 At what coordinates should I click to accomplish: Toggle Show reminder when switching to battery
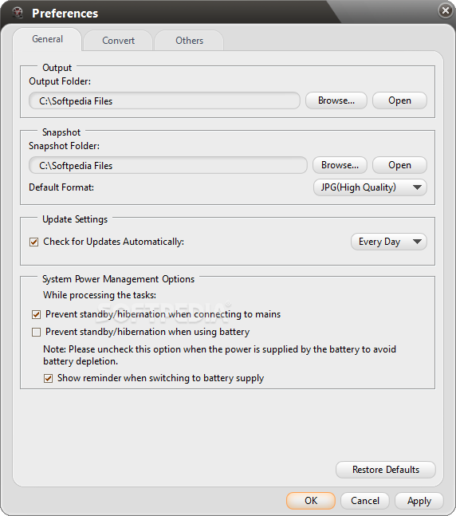click(48, 379)
